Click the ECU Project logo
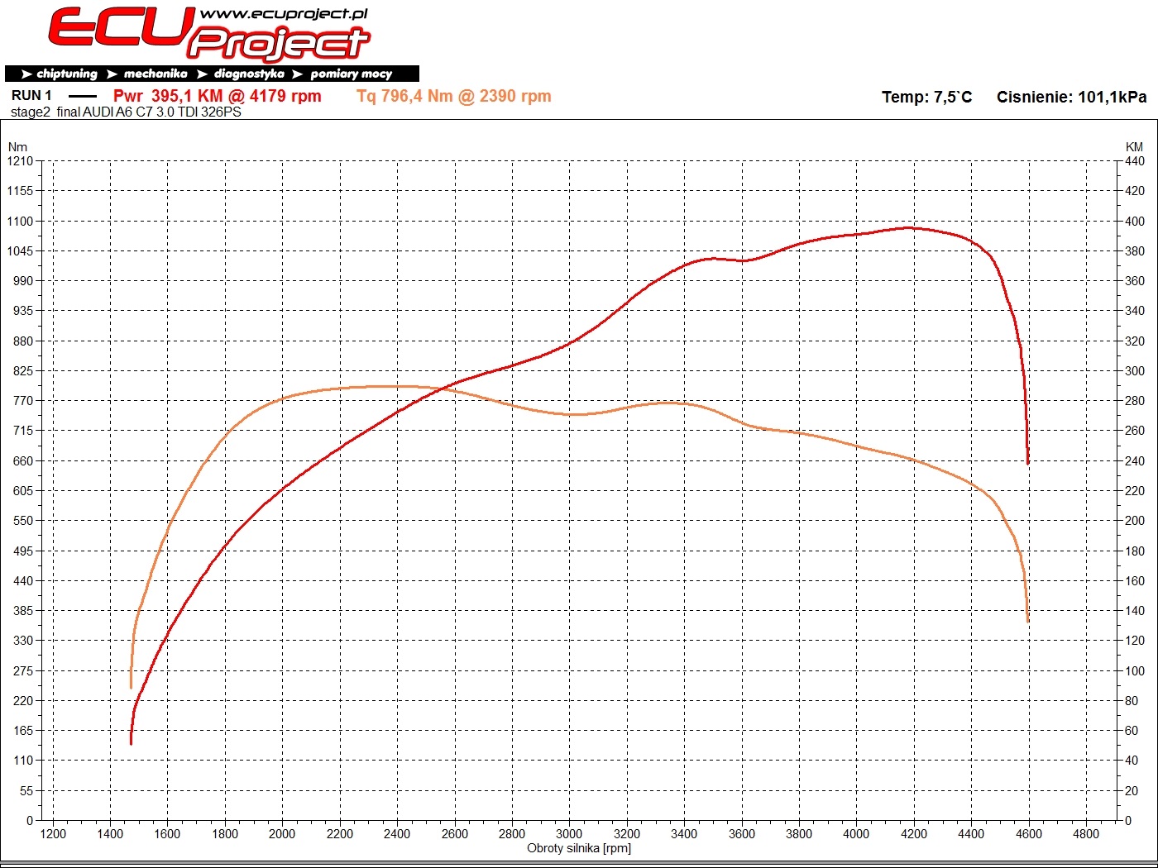This screenshot has width=1158, height=868. coord(208,34)
